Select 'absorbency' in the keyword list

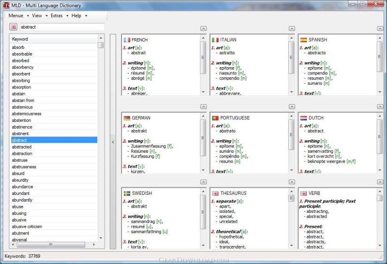[x=54, y=67]
